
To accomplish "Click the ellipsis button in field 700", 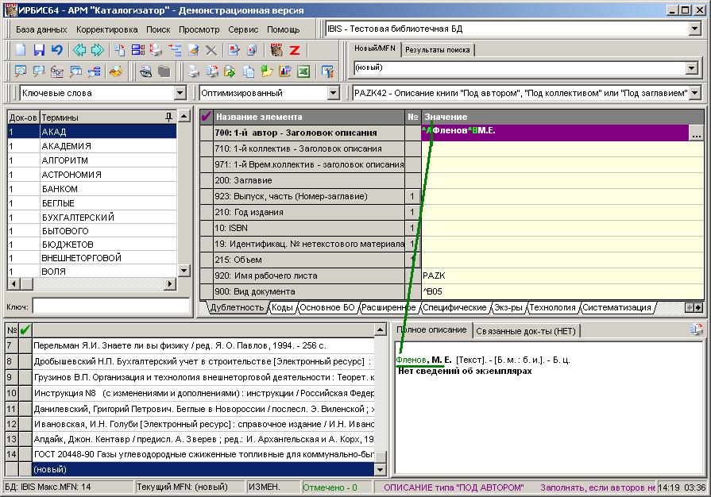I will click(x=697, y=133).
